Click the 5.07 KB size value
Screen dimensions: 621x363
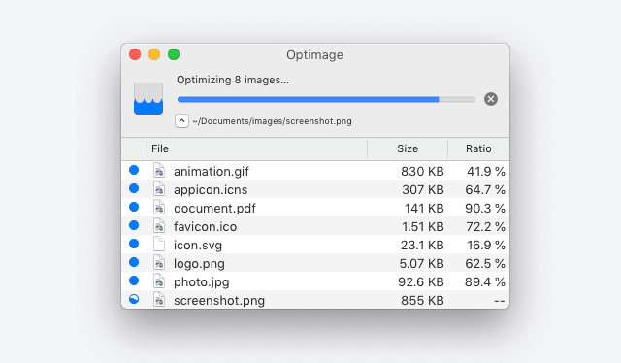[422, 264]
